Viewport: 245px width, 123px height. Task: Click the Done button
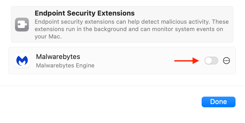(x=218, y=102)
